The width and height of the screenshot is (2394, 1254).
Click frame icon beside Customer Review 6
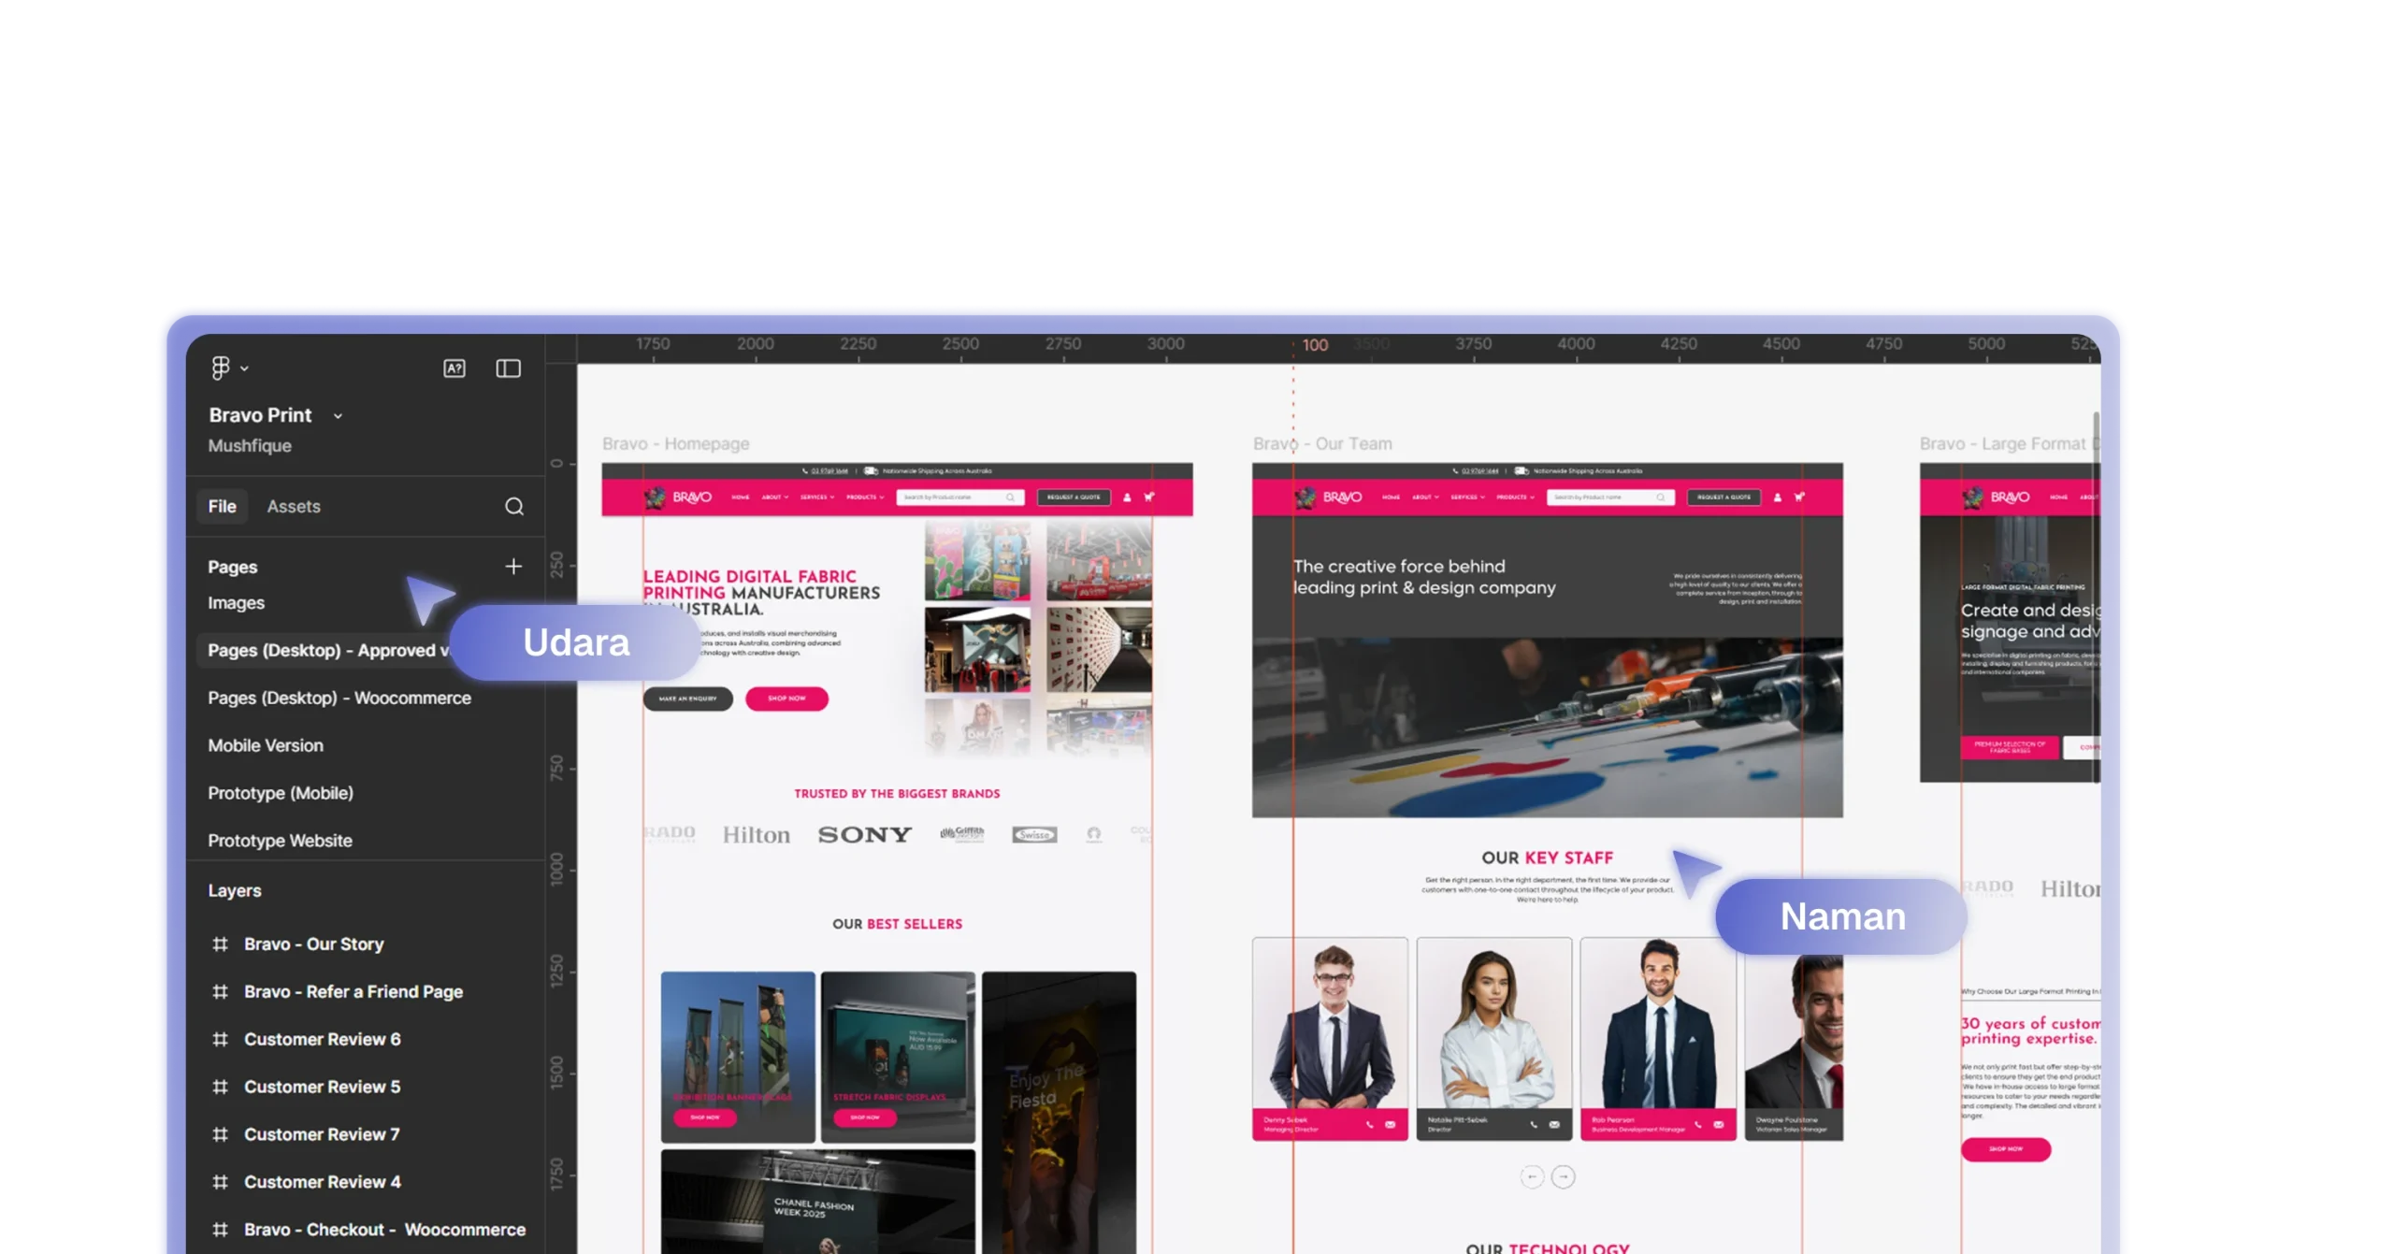[x=221, y=1040]
